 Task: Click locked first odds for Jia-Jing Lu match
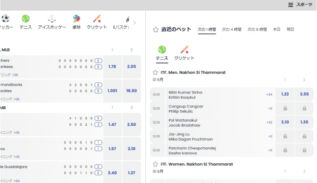tap(285, 136)
